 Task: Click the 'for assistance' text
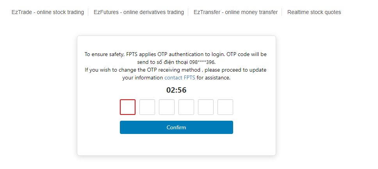pyautogui.click(x=213, y=77)
